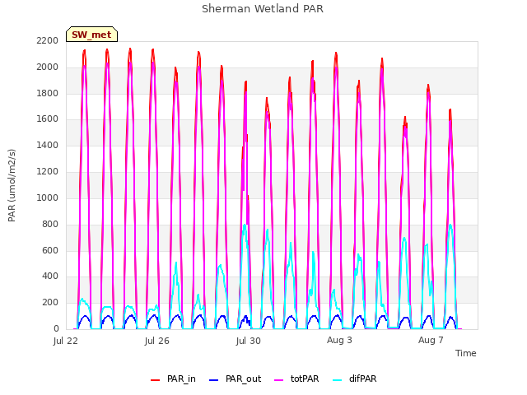
Task: Click the 200 y-axis tick label
Action: click(50, 302)
